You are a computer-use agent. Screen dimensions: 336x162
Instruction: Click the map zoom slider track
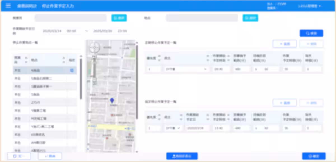(94, 68)
